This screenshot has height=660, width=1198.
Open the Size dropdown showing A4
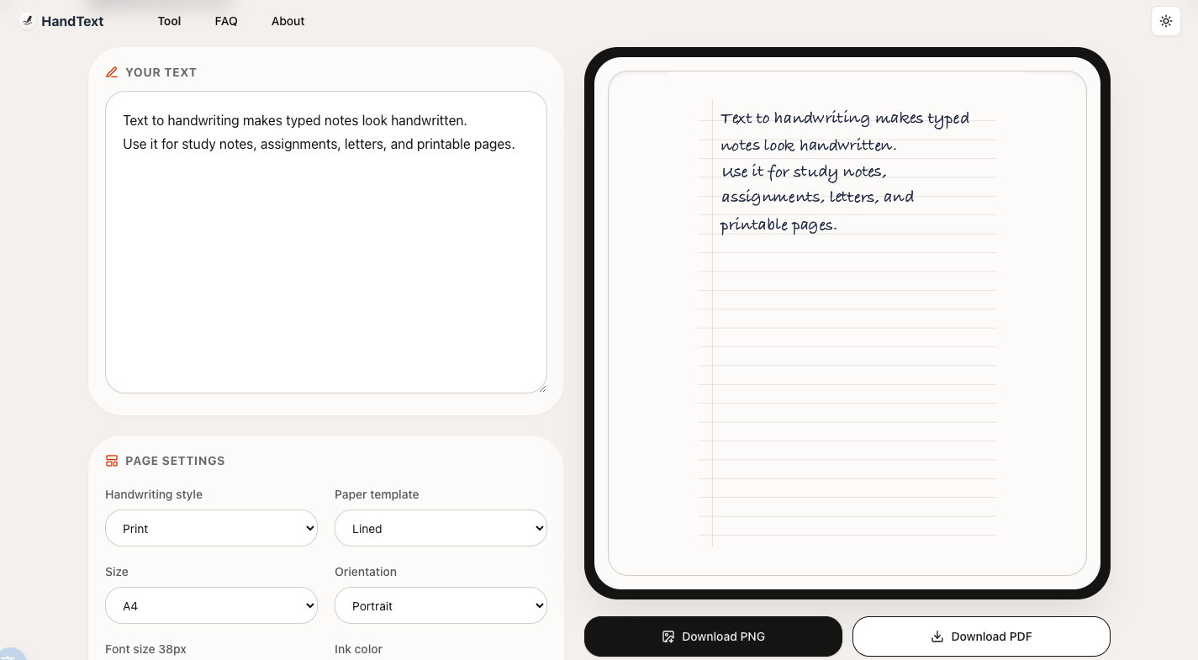pos(211,605)
